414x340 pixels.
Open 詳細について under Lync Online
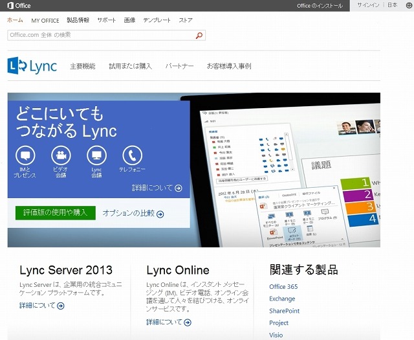[164, 323]
